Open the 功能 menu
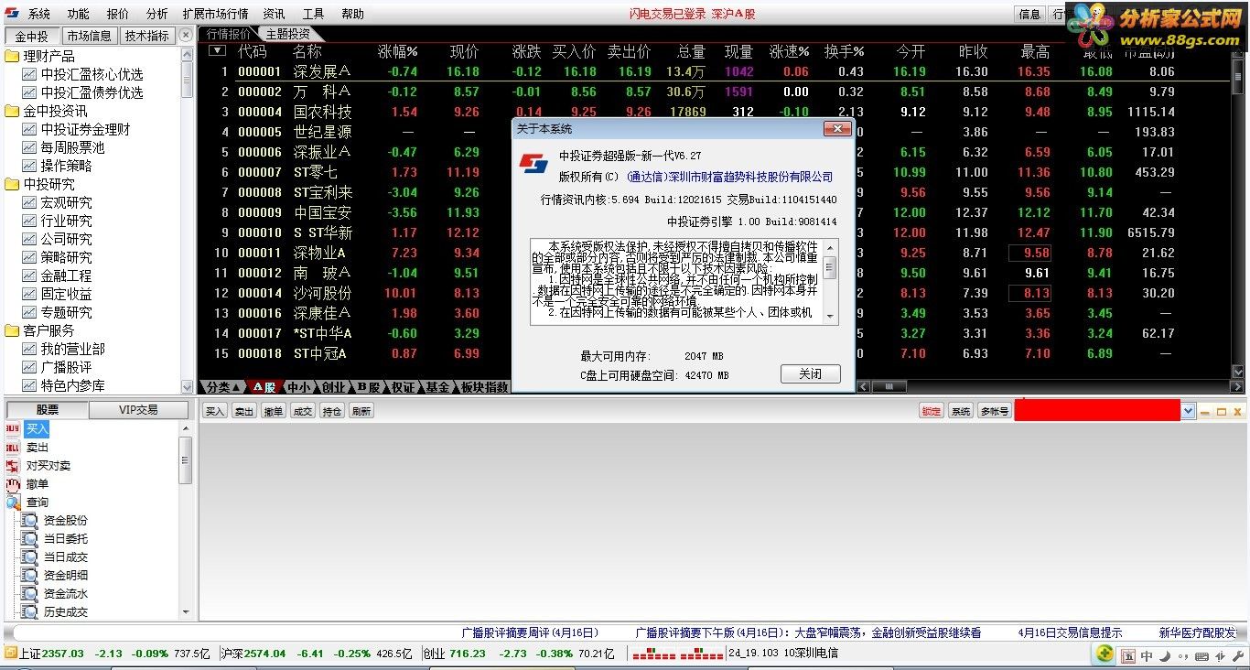This screenshot has width=1250, height=670. (78, 14)
